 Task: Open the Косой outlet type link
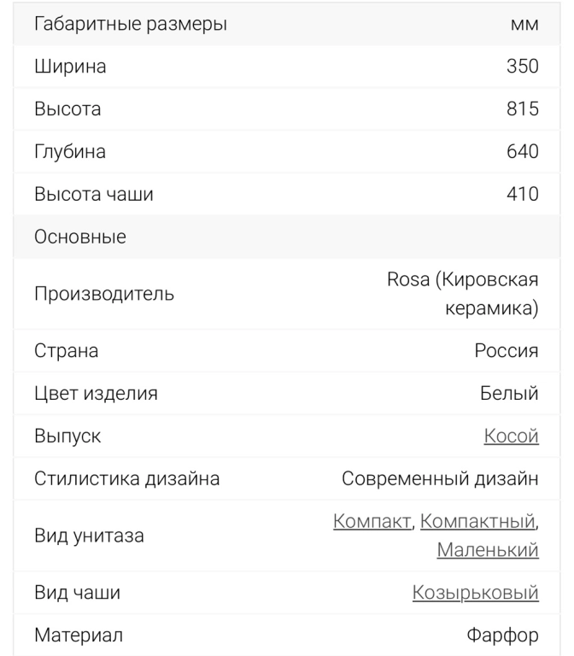(x=511, y=436)
